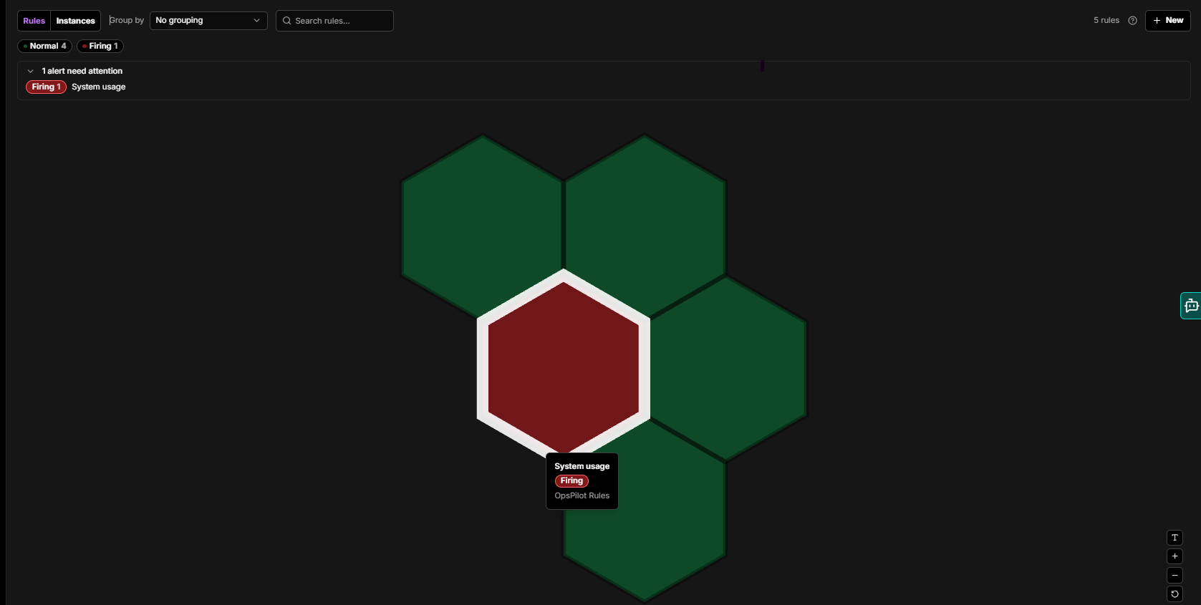Click the Search rules input field
The height and width of the screenshot is (605, 1201).
tap(334, 21)
